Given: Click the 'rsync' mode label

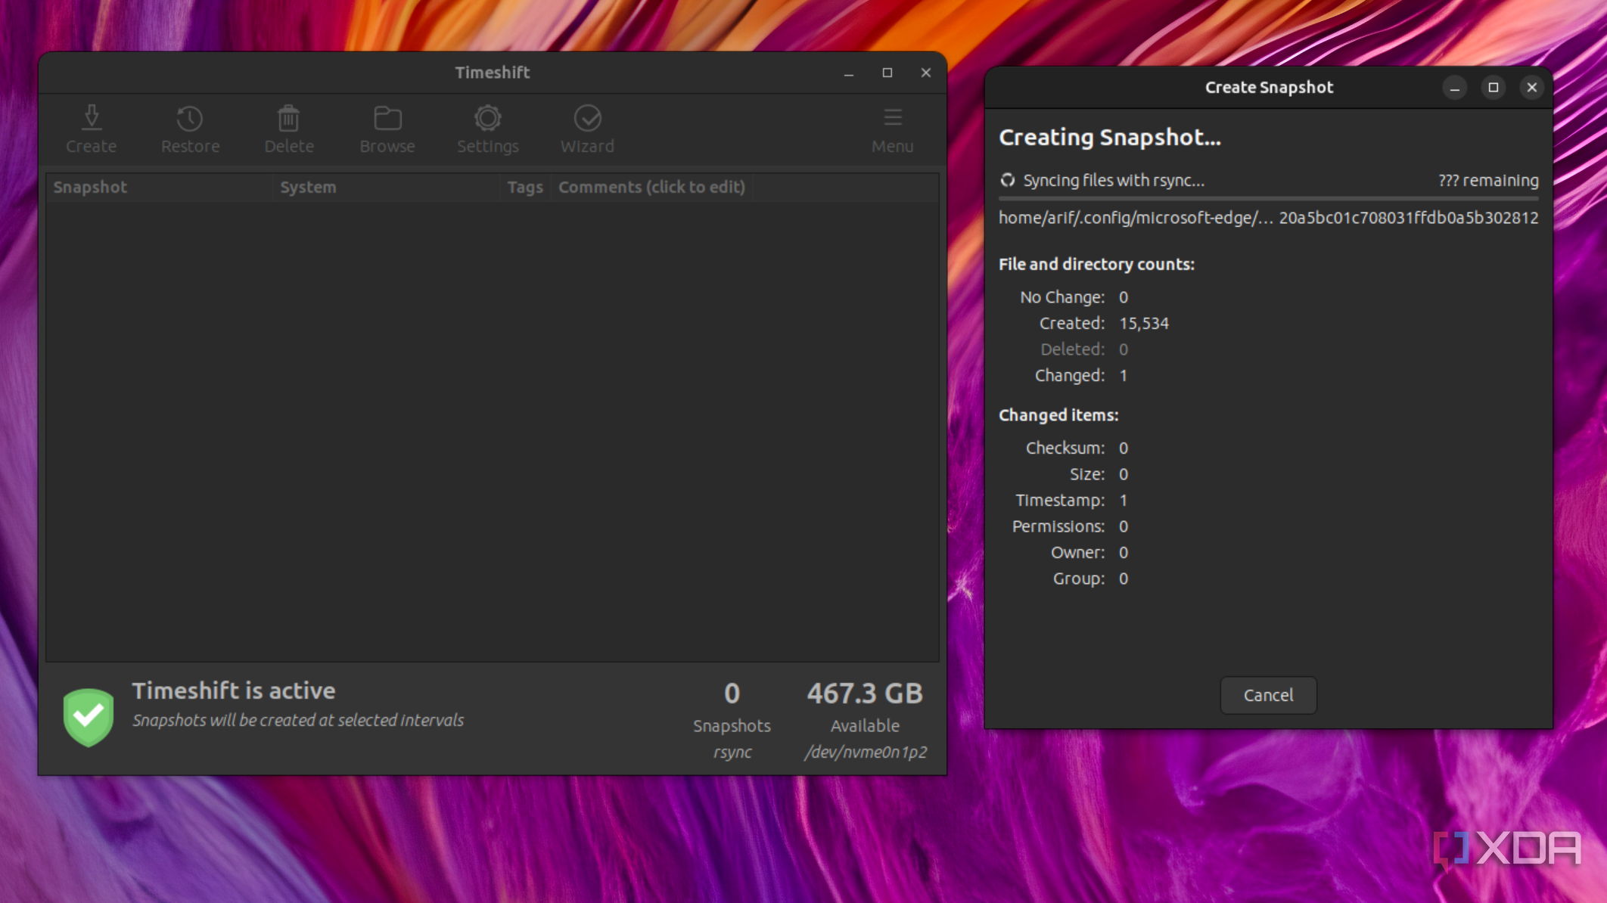Looking at the screenshot, I should click(x=732, y=752).
